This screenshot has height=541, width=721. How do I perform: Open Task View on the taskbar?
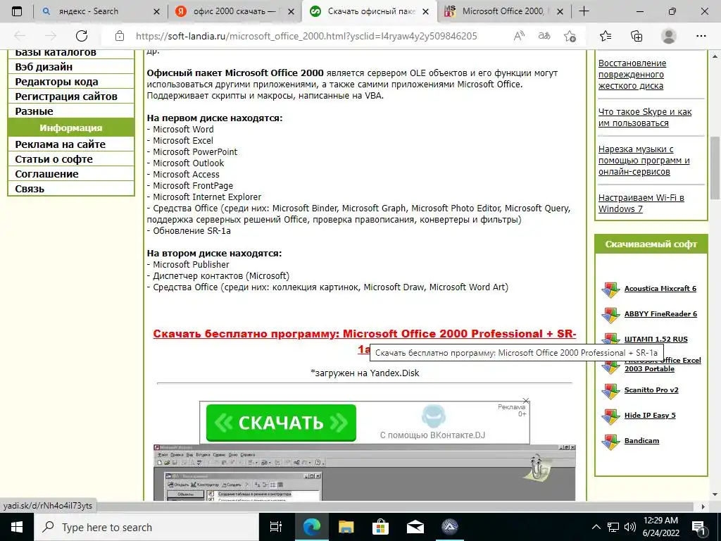276,527
